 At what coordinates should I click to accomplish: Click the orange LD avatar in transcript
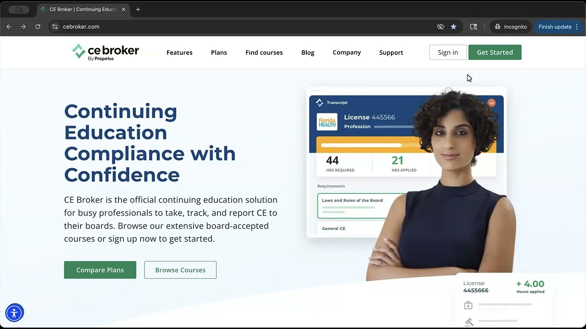point(491,103)
